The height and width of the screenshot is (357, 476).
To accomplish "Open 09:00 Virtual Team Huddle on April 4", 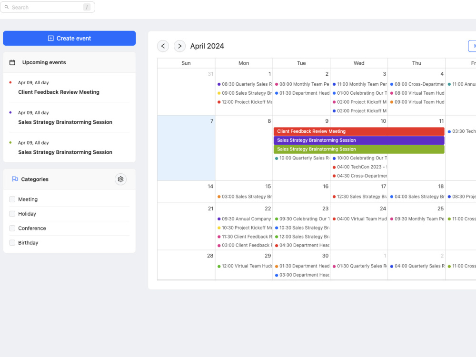I will click(x=417, y=102).
